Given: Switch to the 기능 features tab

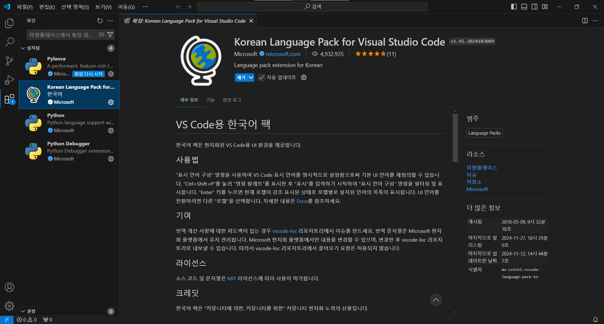Looking at the screenshot, I should tap(210, 100).
